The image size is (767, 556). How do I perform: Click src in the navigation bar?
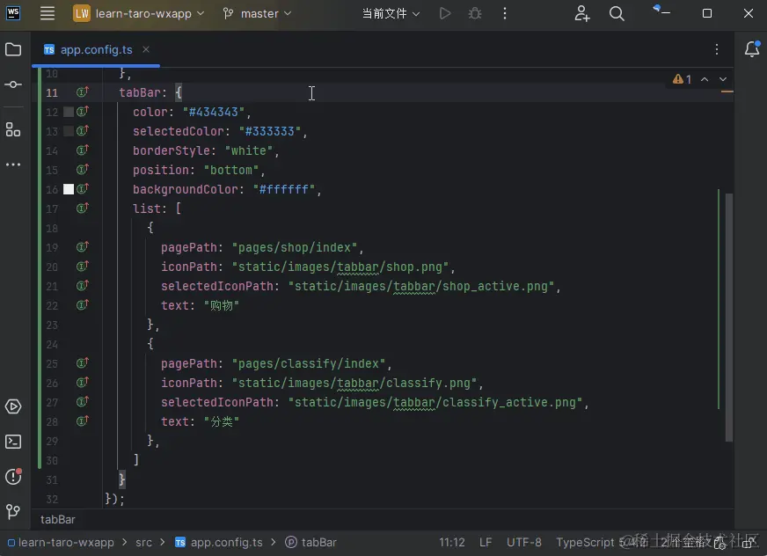coord(144,542)
